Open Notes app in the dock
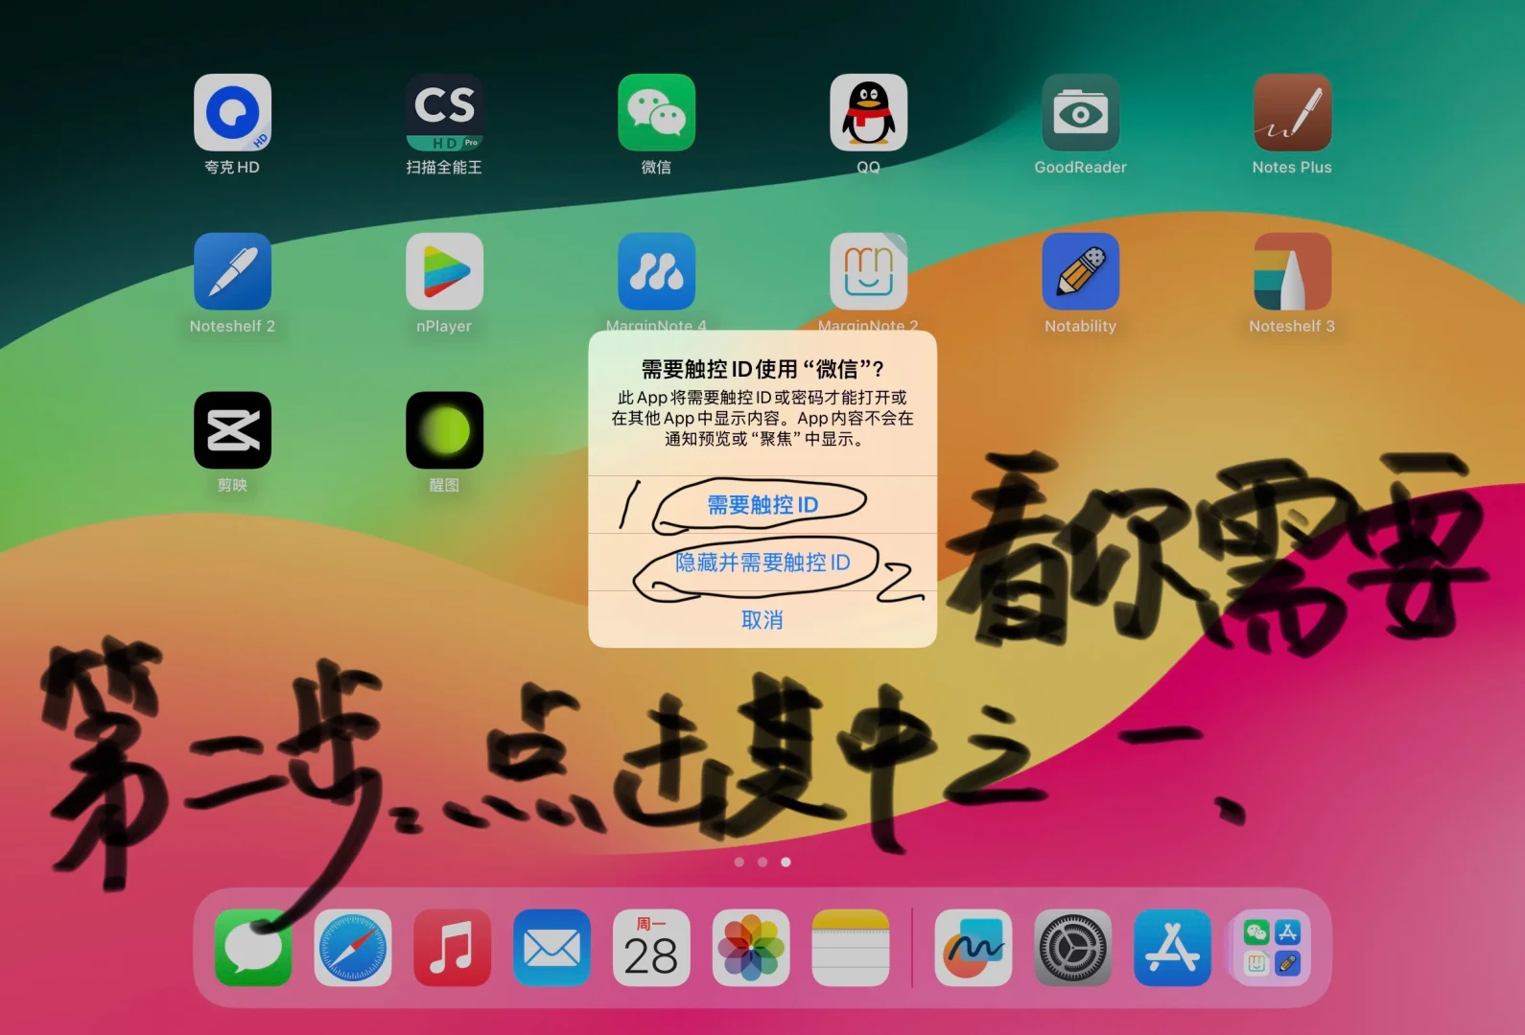Image resolution: width=1525 pixels, height=1035 pixels. (x=851, y=948)
